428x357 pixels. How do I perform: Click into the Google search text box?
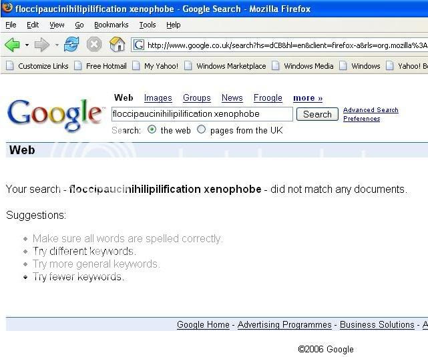[x=202, y=114]
